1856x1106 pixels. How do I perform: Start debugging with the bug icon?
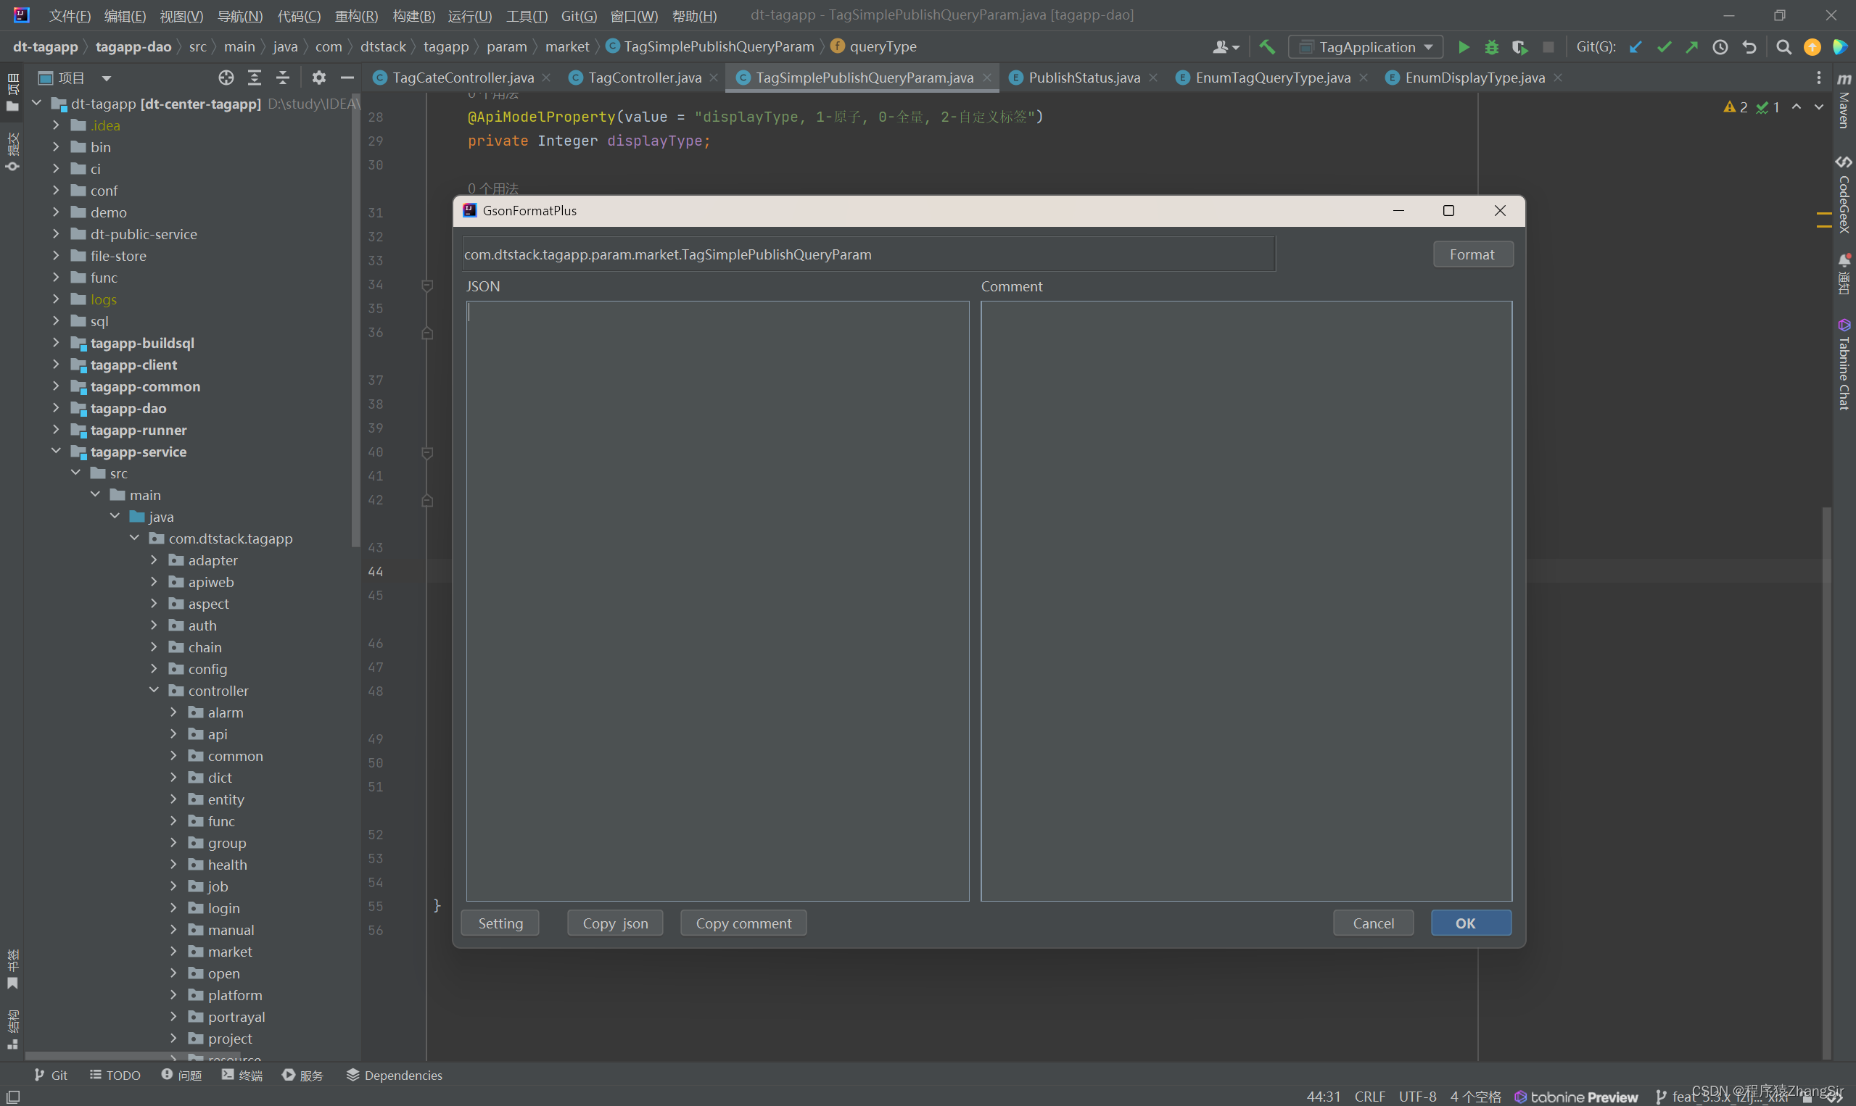[1491, 47]
